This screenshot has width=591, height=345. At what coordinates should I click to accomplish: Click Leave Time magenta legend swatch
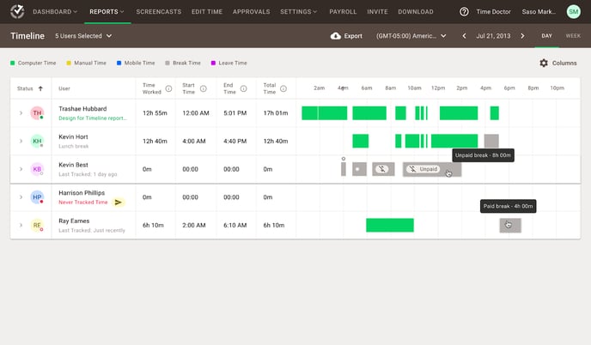coord(213,63)
